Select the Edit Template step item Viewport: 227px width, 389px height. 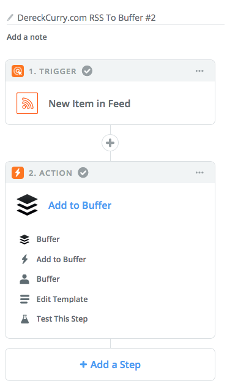pos(62,299)
